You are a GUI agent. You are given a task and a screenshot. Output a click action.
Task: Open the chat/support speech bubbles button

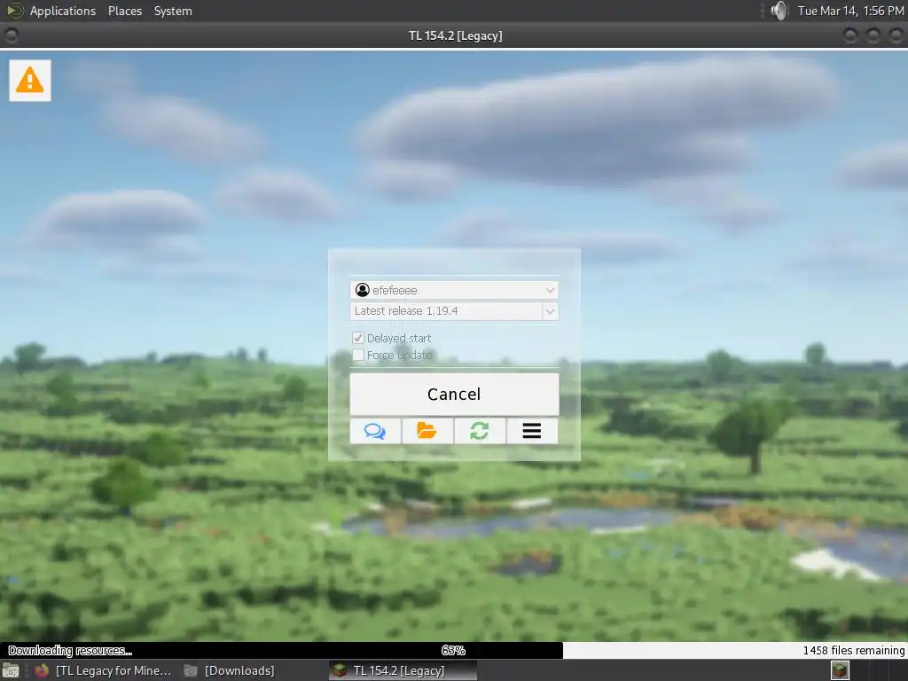point(375,431)
